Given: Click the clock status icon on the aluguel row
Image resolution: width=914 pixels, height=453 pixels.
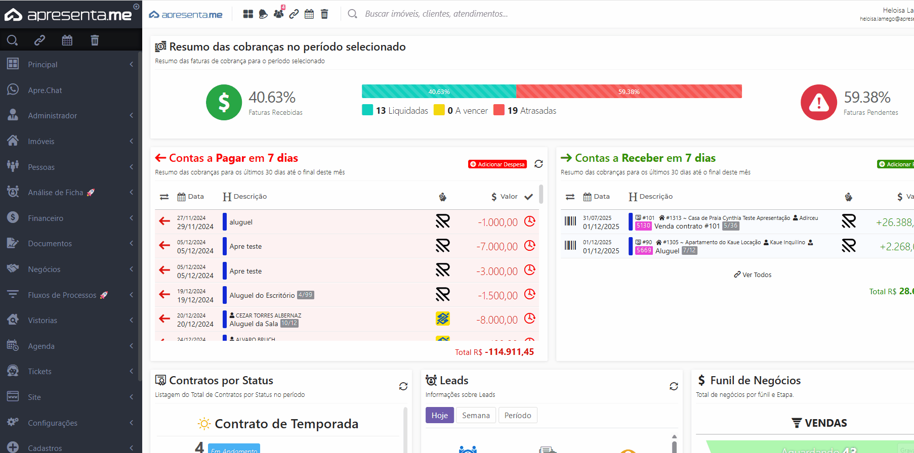Looking at the screenshot, I should click(x=529, y=221).
